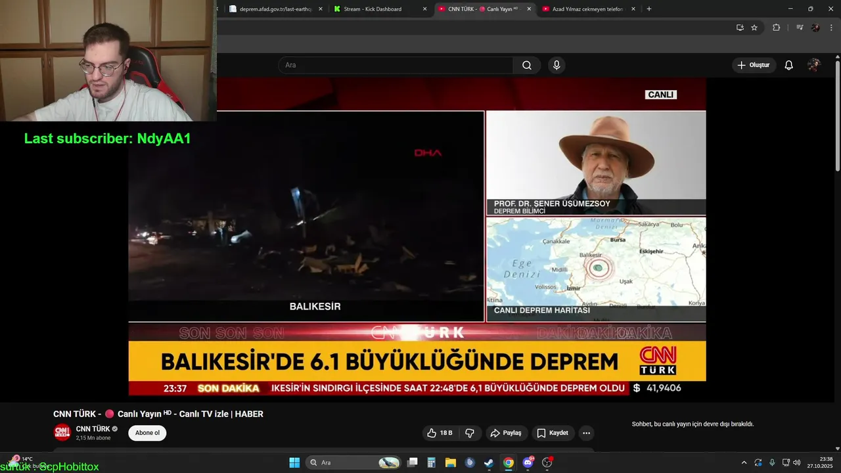This screenshot has height=473, width=841.
Task: Click the microphone tray icon
Action: point(772,462)
